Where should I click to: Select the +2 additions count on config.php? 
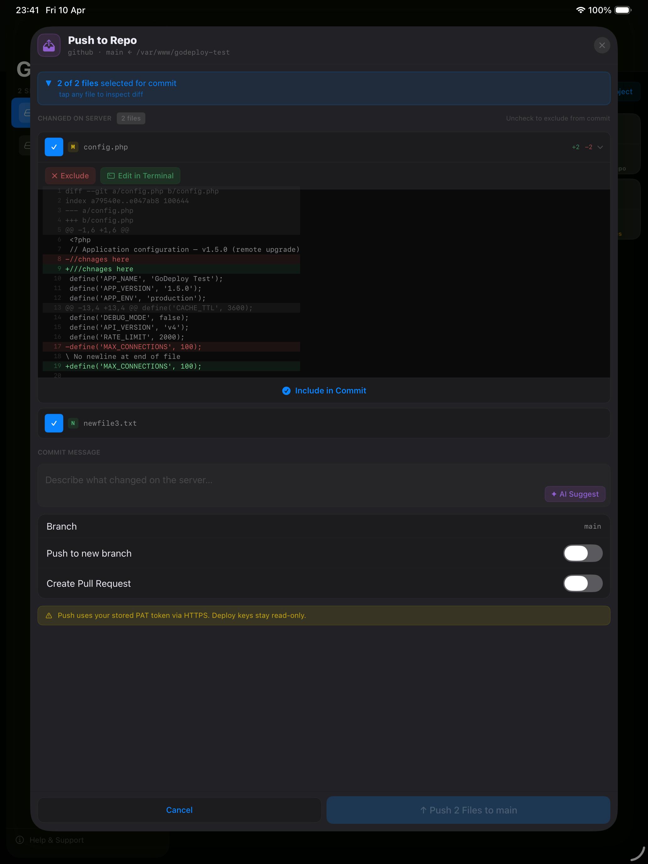click(x=575, y=147)
